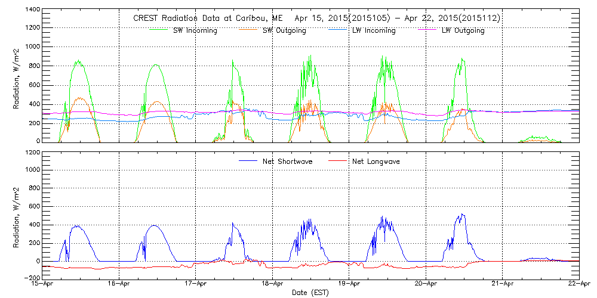Click the CREST Radiation Data chart title
The height and width of the screenshot is (298, 597).
tap(316, 18)
